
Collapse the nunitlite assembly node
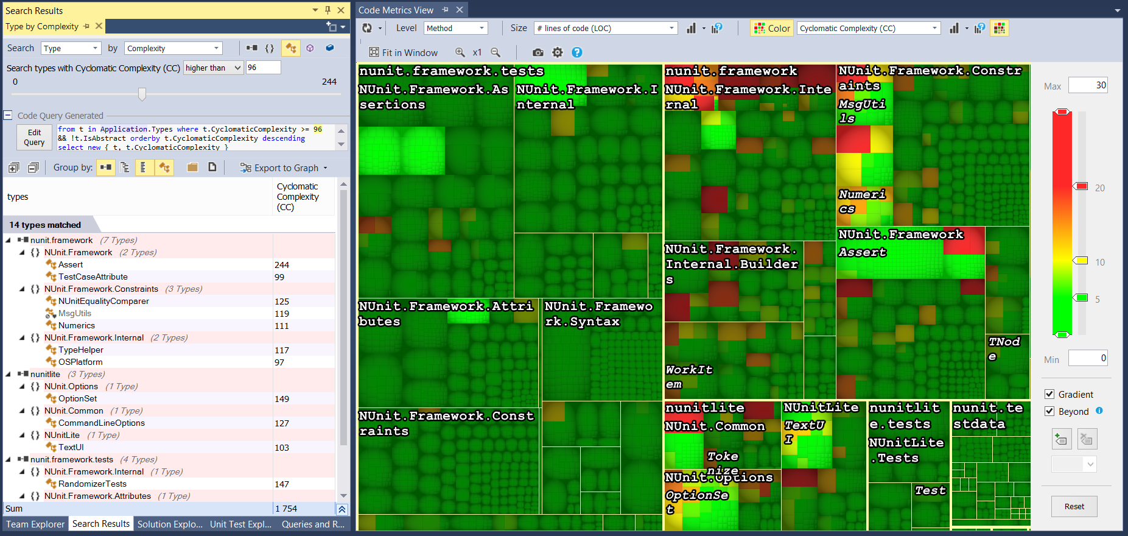[x=8, y=374]
